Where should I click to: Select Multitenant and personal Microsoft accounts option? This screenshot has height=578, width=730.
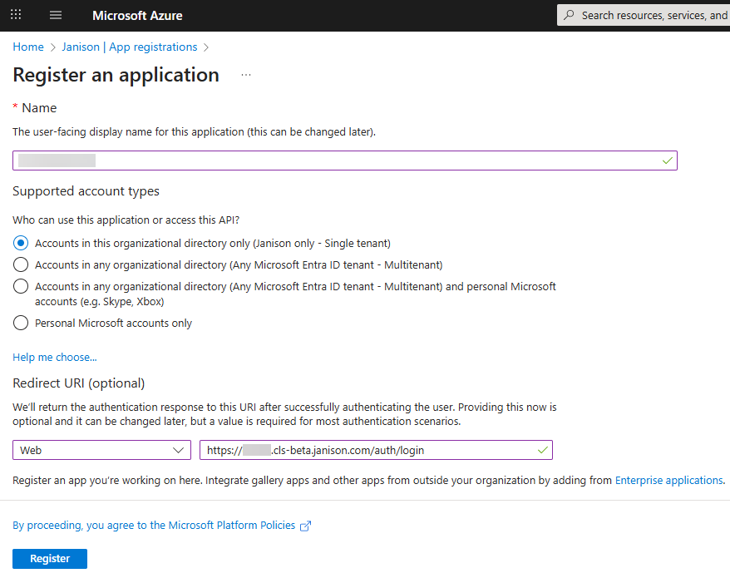pos(21,286)
